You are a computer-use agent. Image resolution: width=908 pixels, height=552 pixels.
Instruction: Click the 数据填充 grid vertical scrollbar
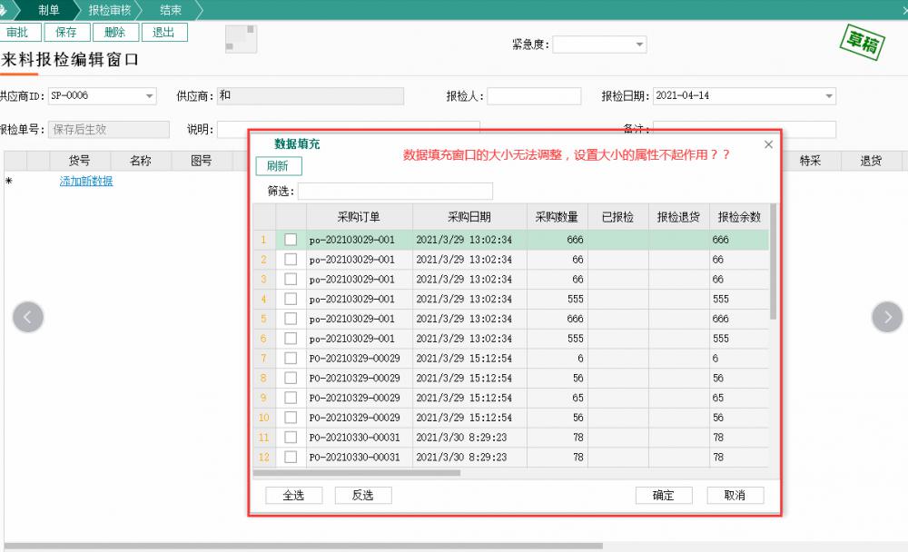click(773, 261)
